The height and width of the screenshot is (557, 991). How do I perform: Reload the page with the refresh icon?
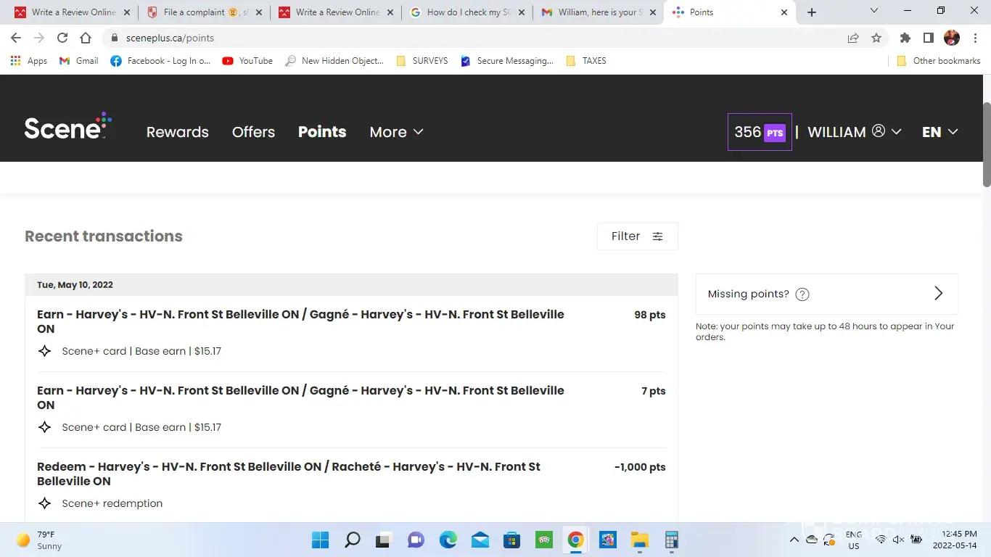pos(62,38)
